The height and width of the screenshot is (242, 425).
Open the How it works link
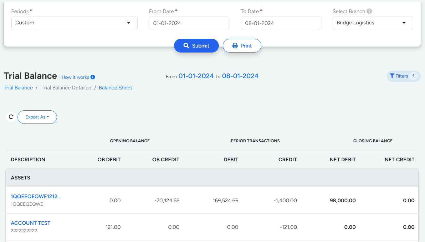pyautogui.click(x=75, y=77)
